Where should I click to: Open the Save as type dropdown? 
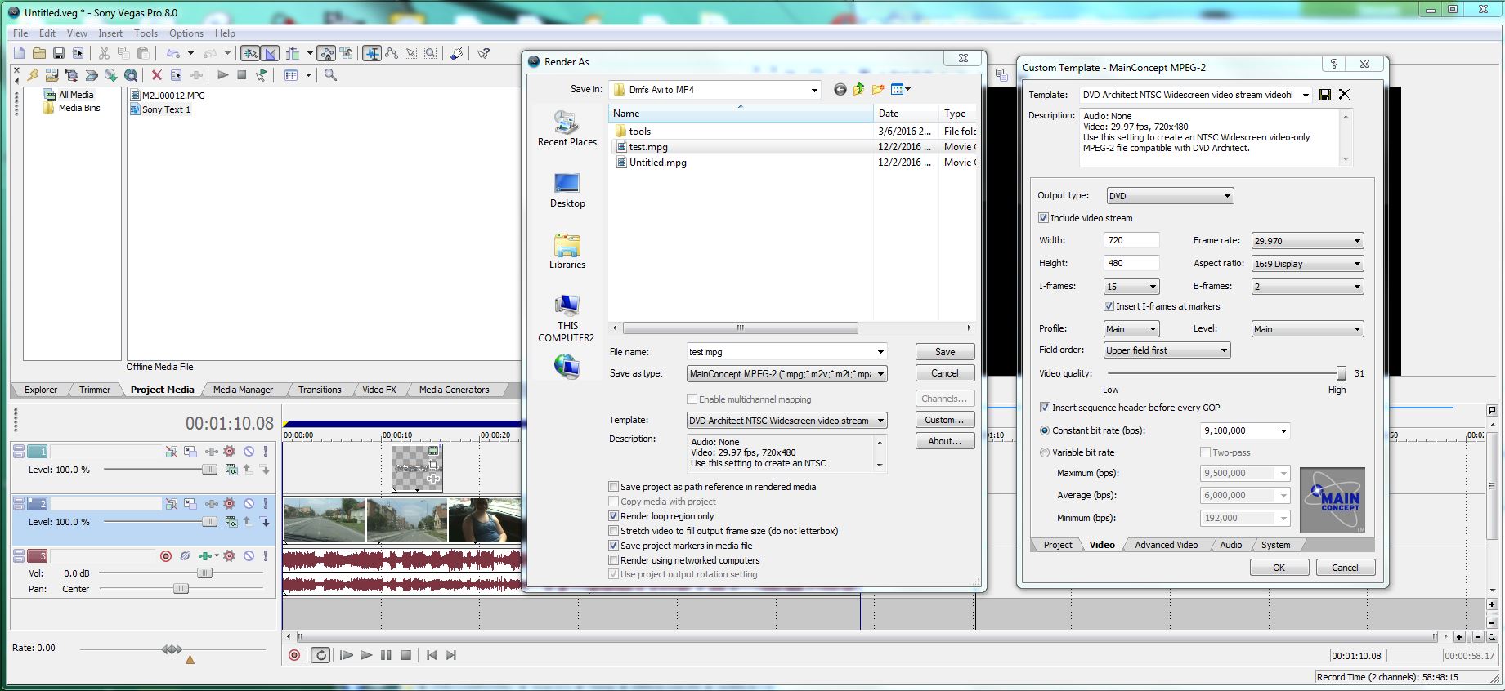tap(787, 374)
